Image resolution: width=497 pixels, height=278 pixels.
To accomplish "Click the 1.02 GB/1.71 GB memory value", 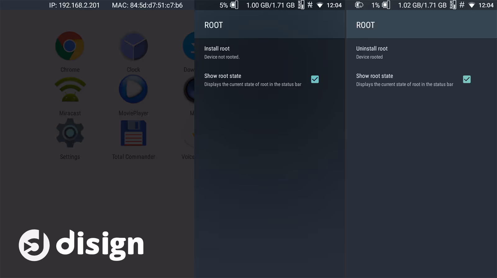I will [422, 5].
